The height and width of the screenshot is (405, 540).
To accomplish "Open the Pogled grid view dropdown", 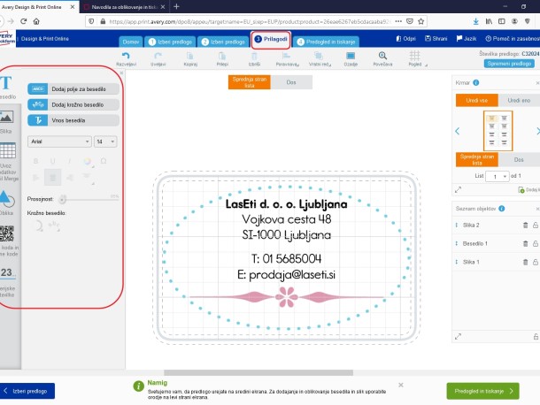I will [x=416, y=59].
